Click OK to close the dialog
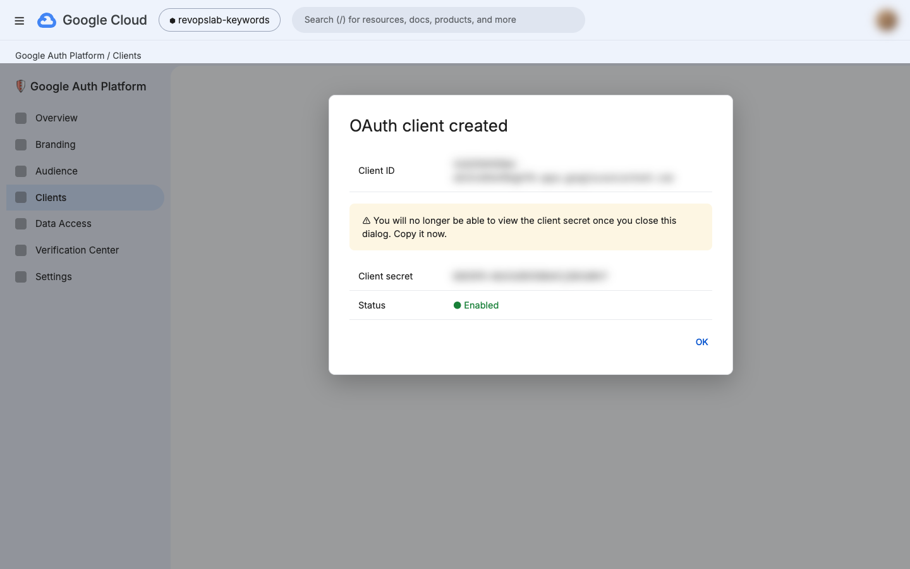Image resolution: width=910 pixels, height=569 pixels. click(x=701, y=342)
